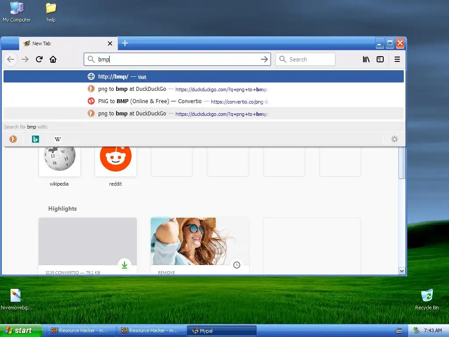
Task: Minimize the Mypal browser window
Action: 379,43
